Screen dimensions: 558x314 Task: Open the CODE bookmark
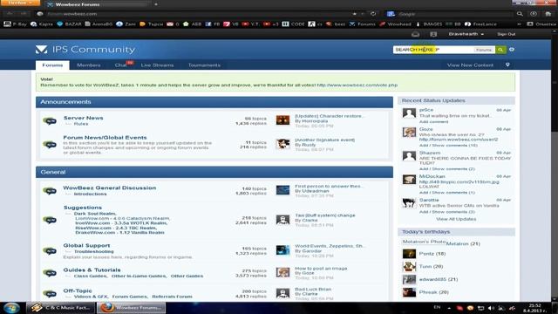(294, 24)
